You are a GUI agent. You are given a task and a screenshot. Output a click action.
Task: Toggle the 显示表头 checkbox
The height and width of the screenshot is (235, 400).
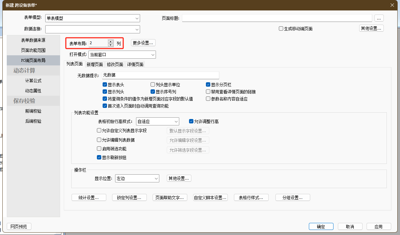pyautogui.click(x=105, y=85)
